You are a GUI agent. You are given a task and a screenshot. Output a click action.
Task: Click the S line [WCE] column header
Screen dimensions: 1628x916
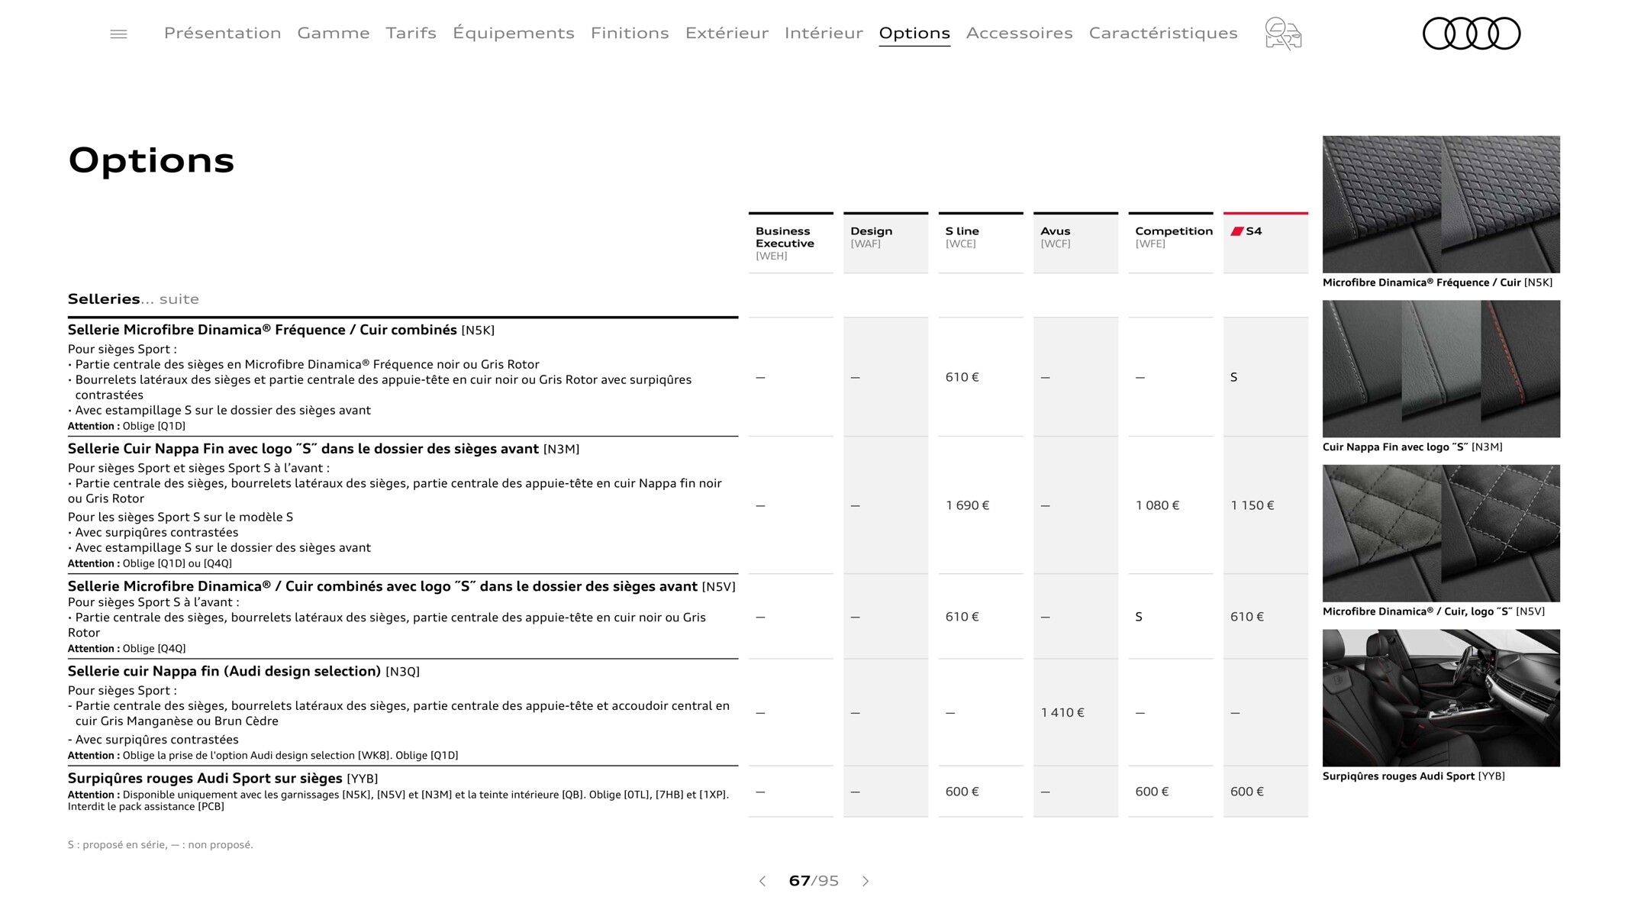[981, 243]
